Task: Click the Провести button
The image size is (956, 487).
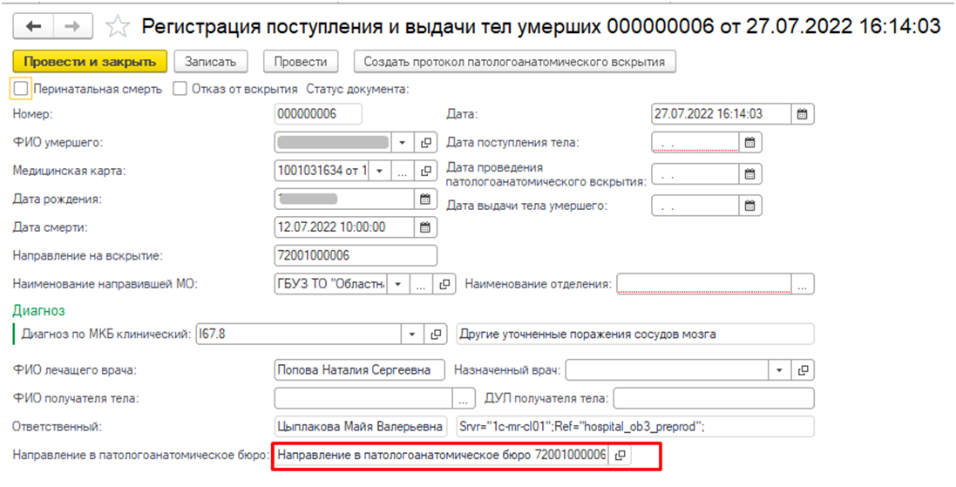Action: tap(301, 62)
